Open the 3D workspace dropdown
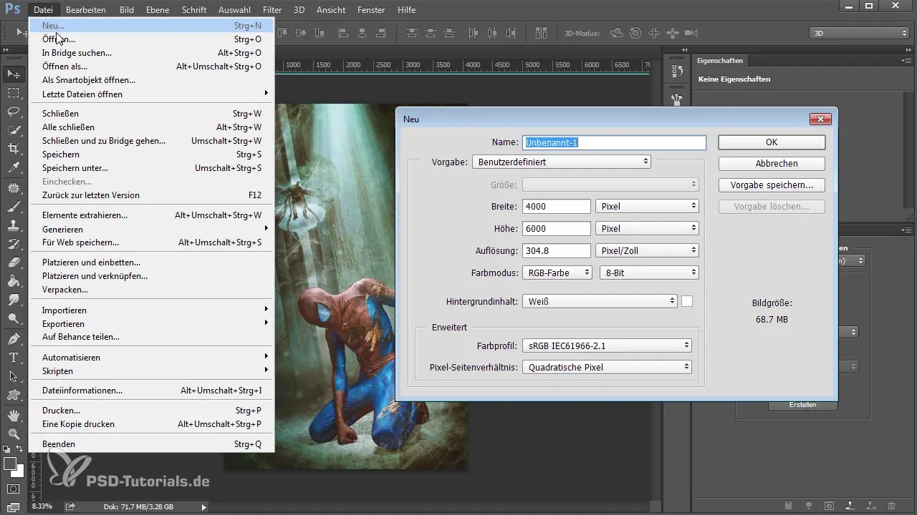The width and height of the screenshot is (917, 515). click(x=858, y=33)
